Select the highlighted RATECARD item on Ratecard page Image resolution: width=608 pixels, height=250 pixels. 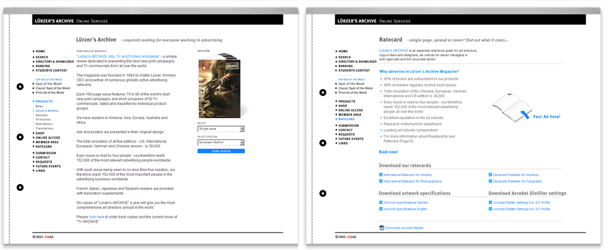tap(346, 119)
